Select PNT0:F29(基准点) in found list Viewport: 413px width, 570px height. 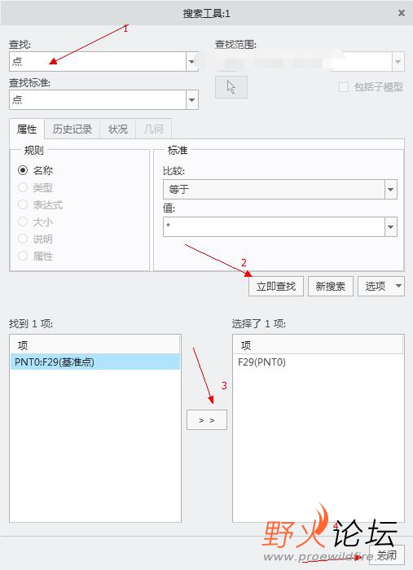tap(95, 362)
